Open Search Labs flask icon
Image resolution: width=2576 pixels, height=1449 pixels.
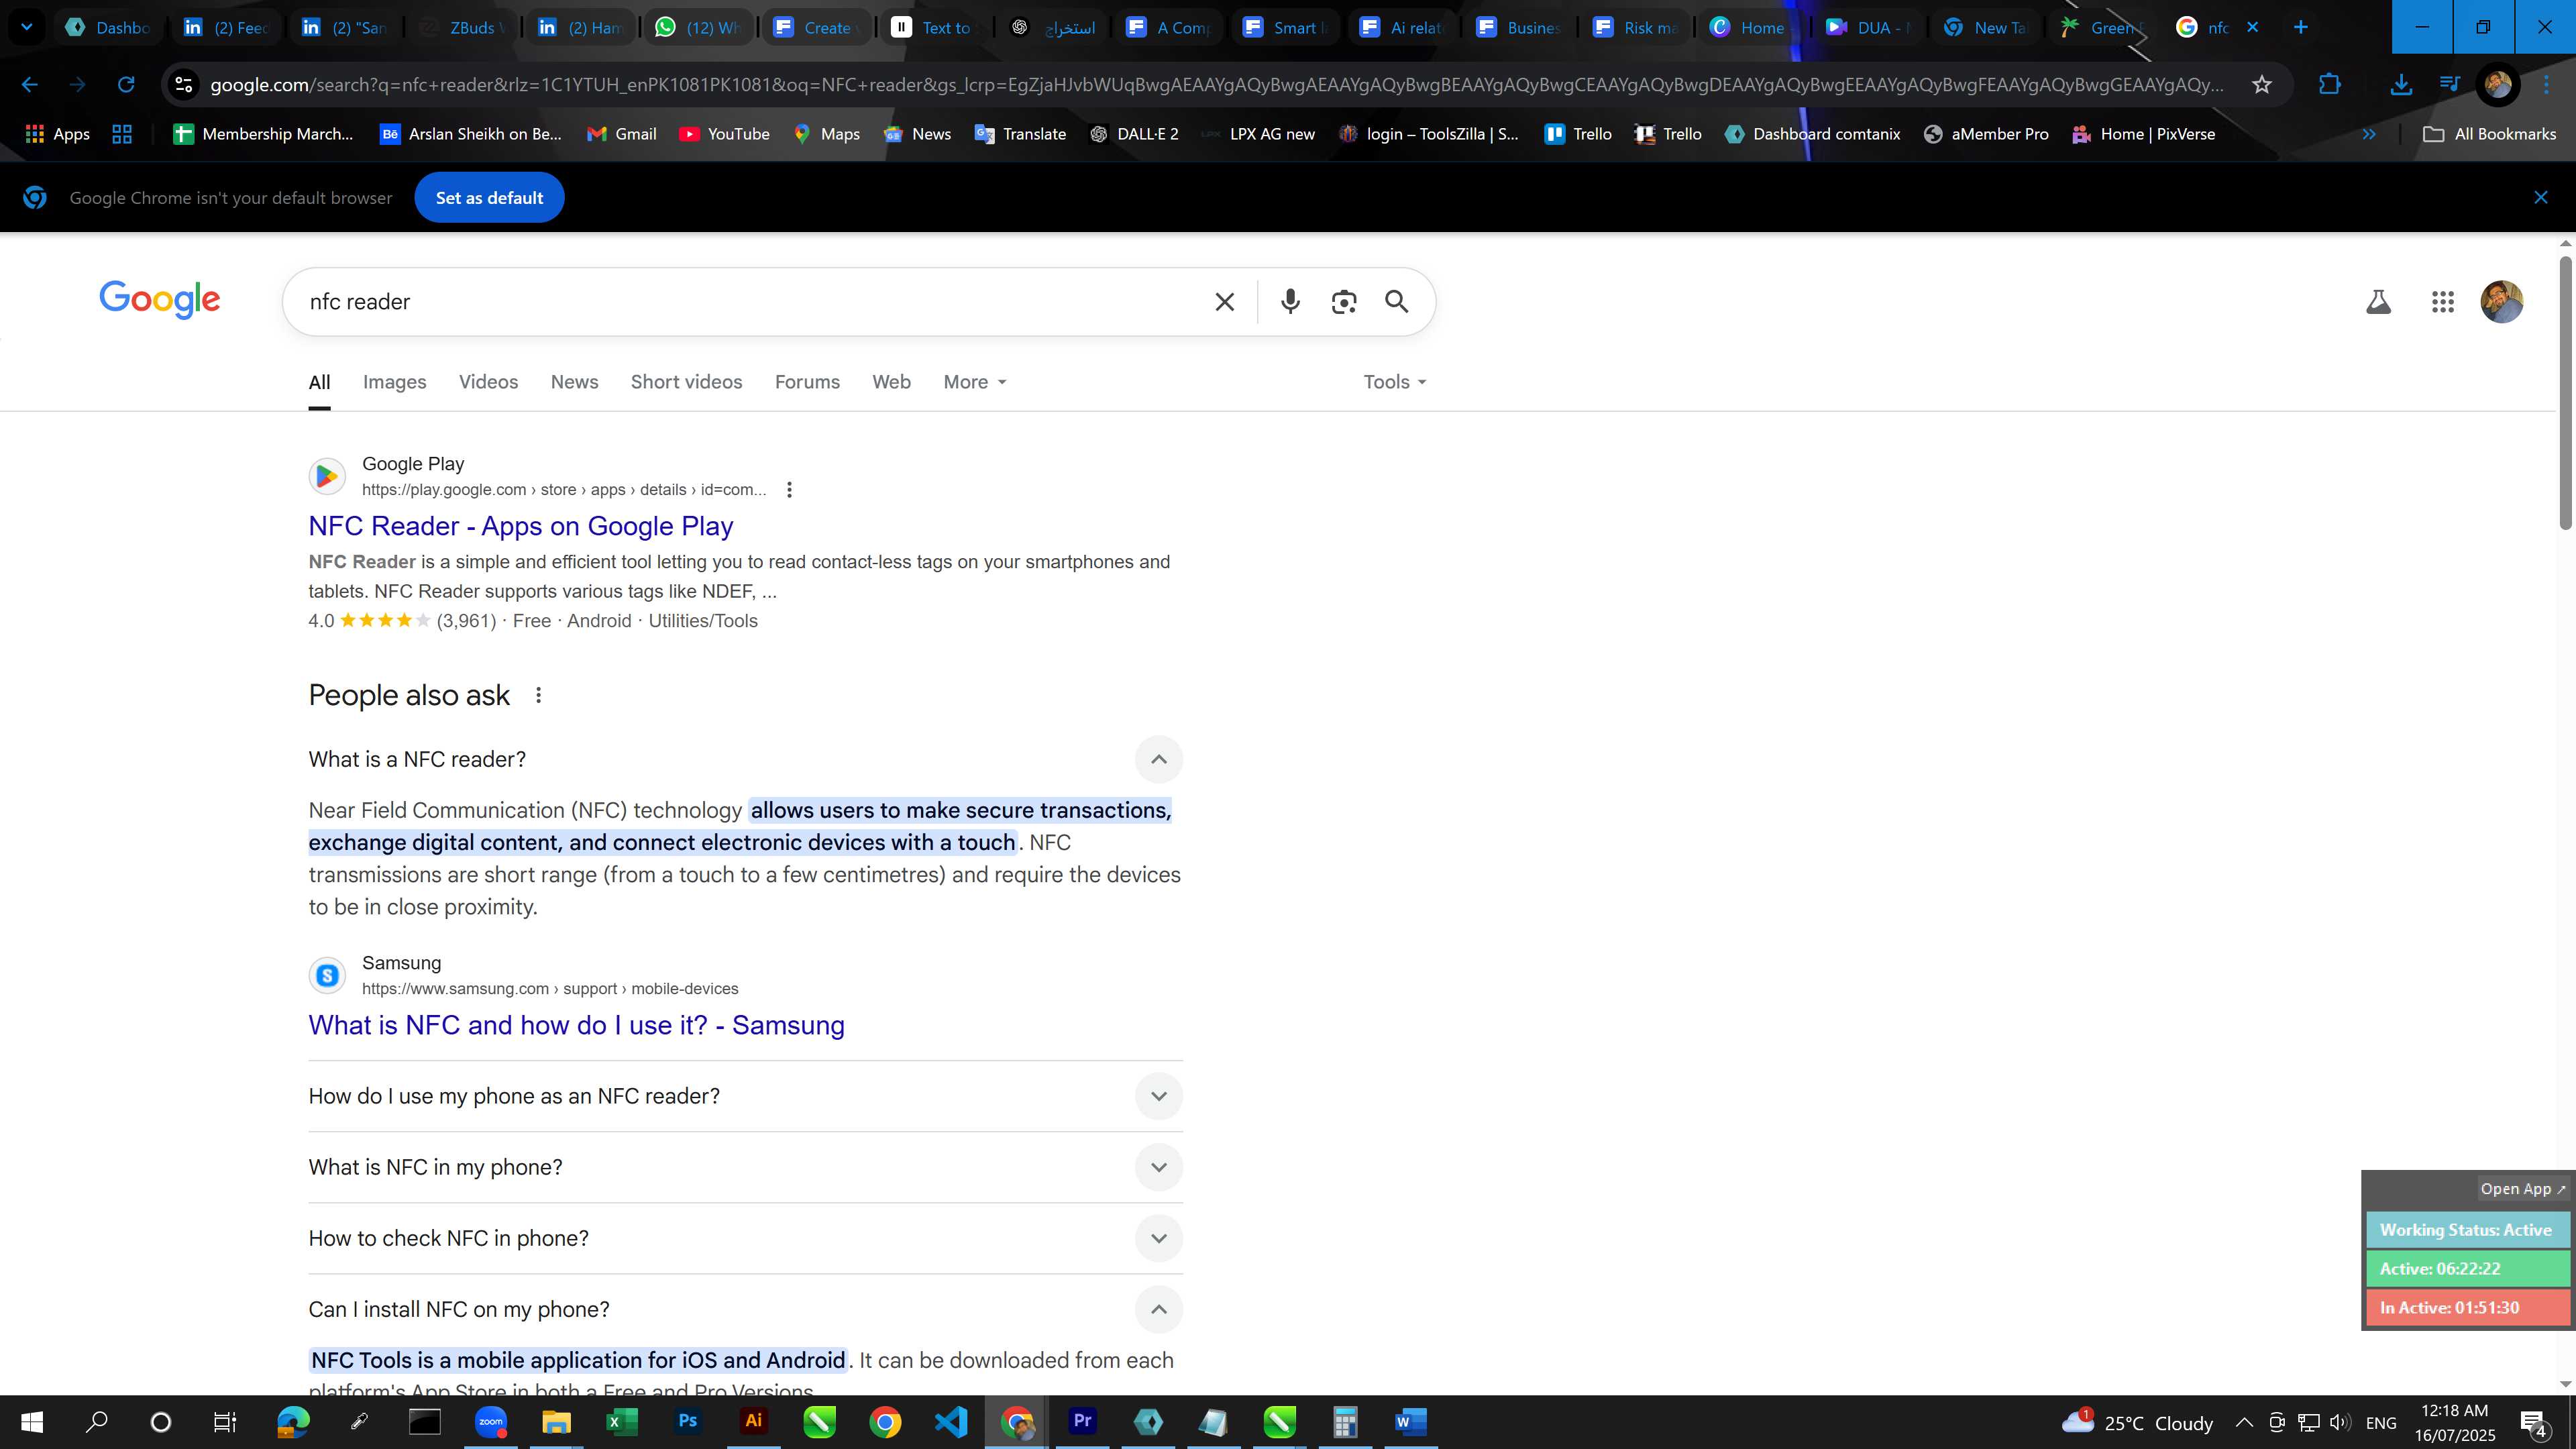click(x=2378, y=302)
